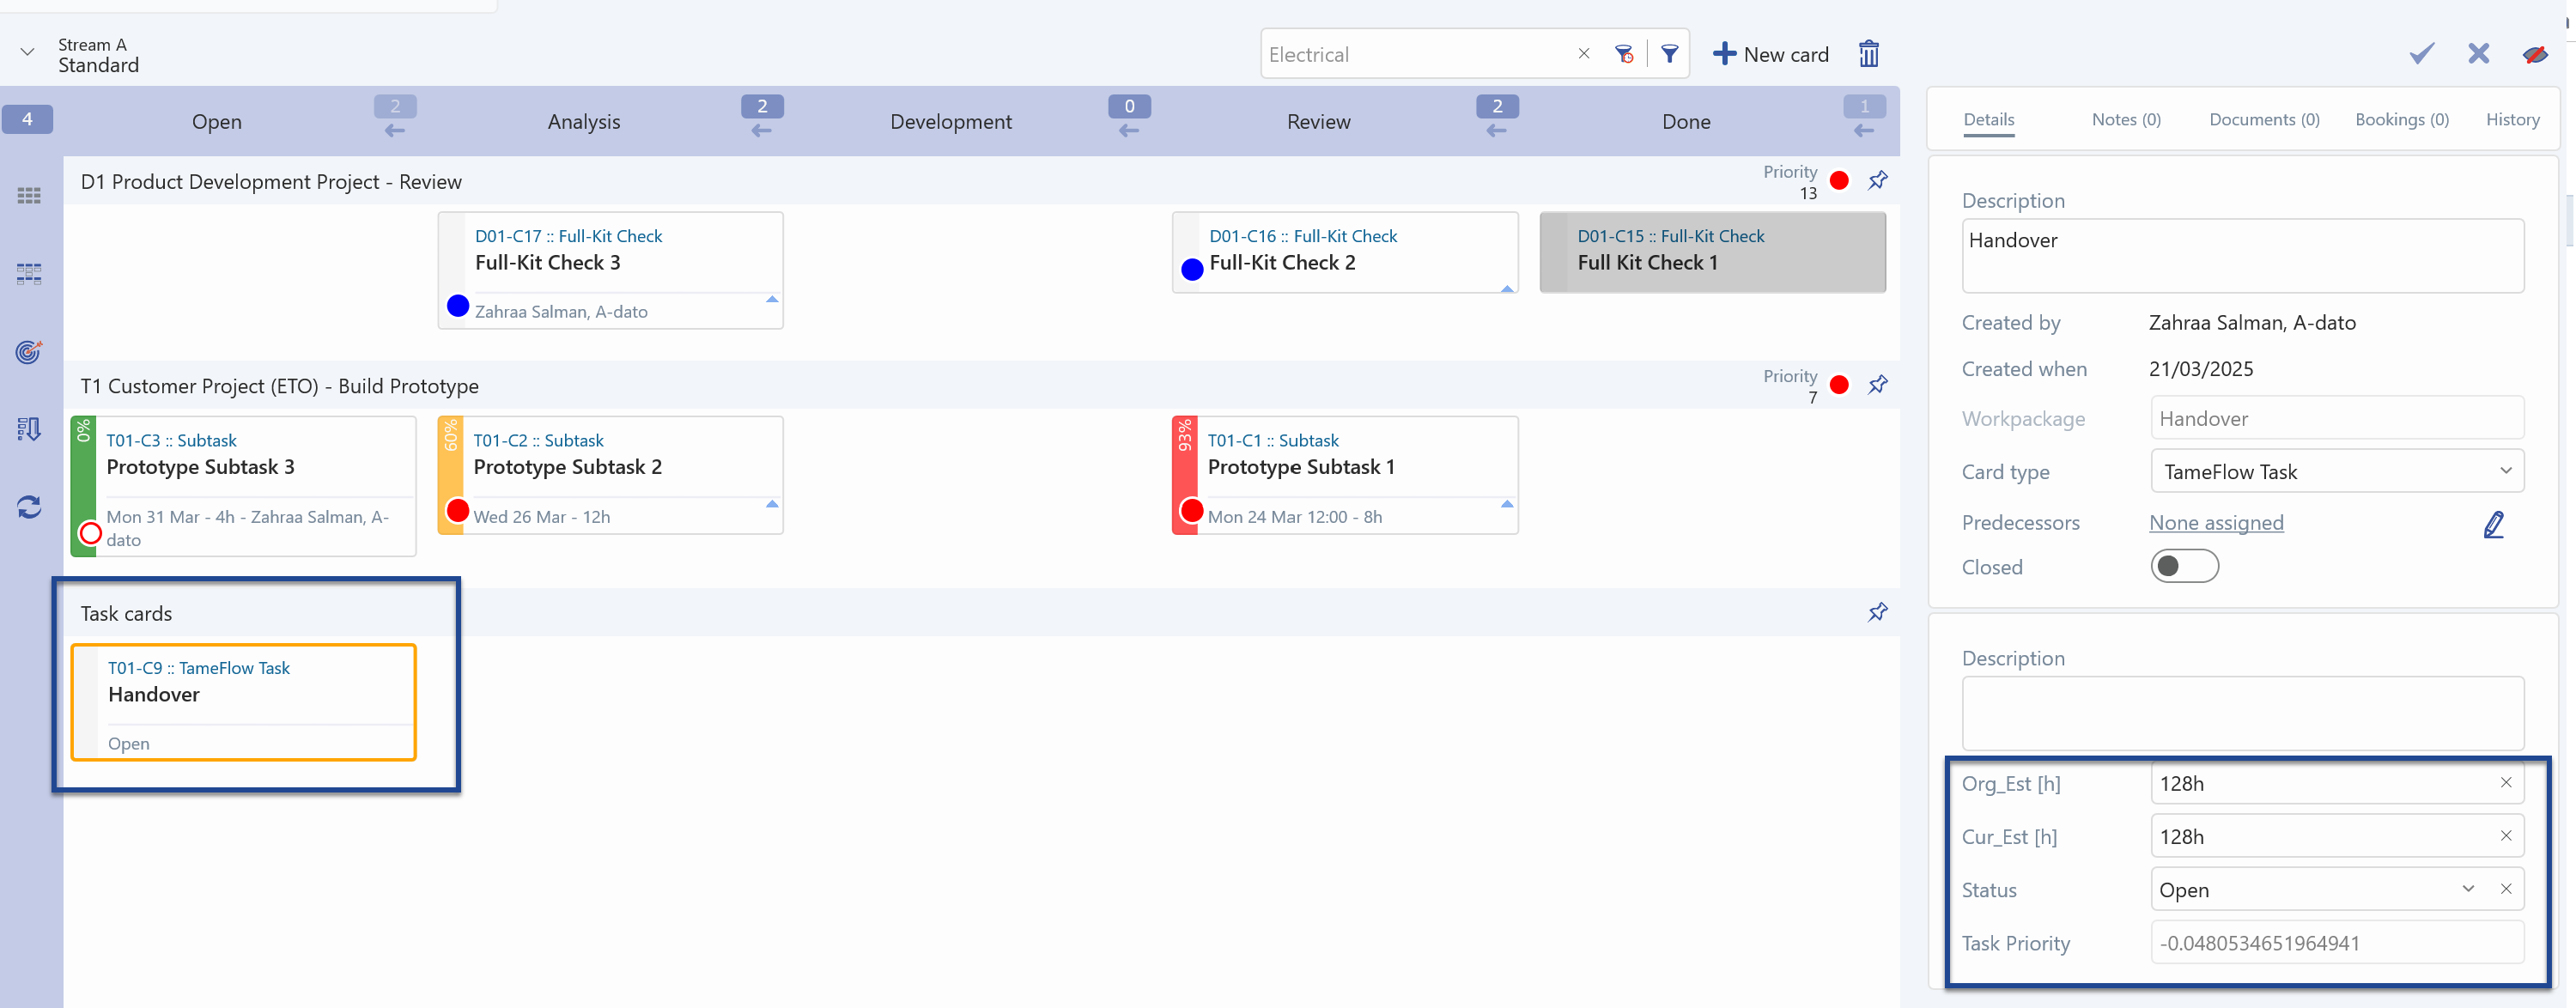
Task: Open the Status Open dropdown
Action: coord(2468,889)
